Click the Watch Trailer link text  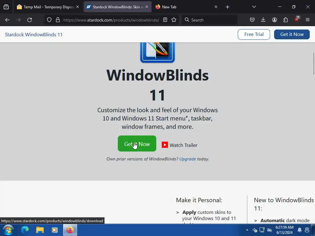pyautogui.click(x=183, y=145)
